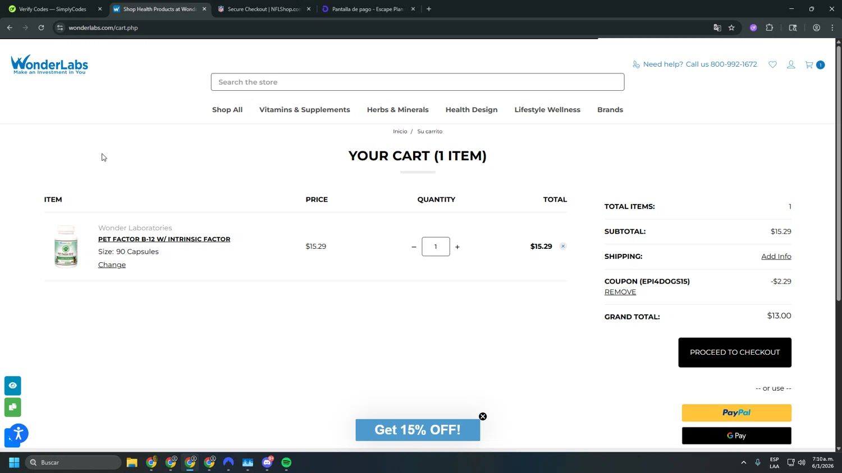
Task: Open the wishlist heart icon
Action: [x=772, y=64]
